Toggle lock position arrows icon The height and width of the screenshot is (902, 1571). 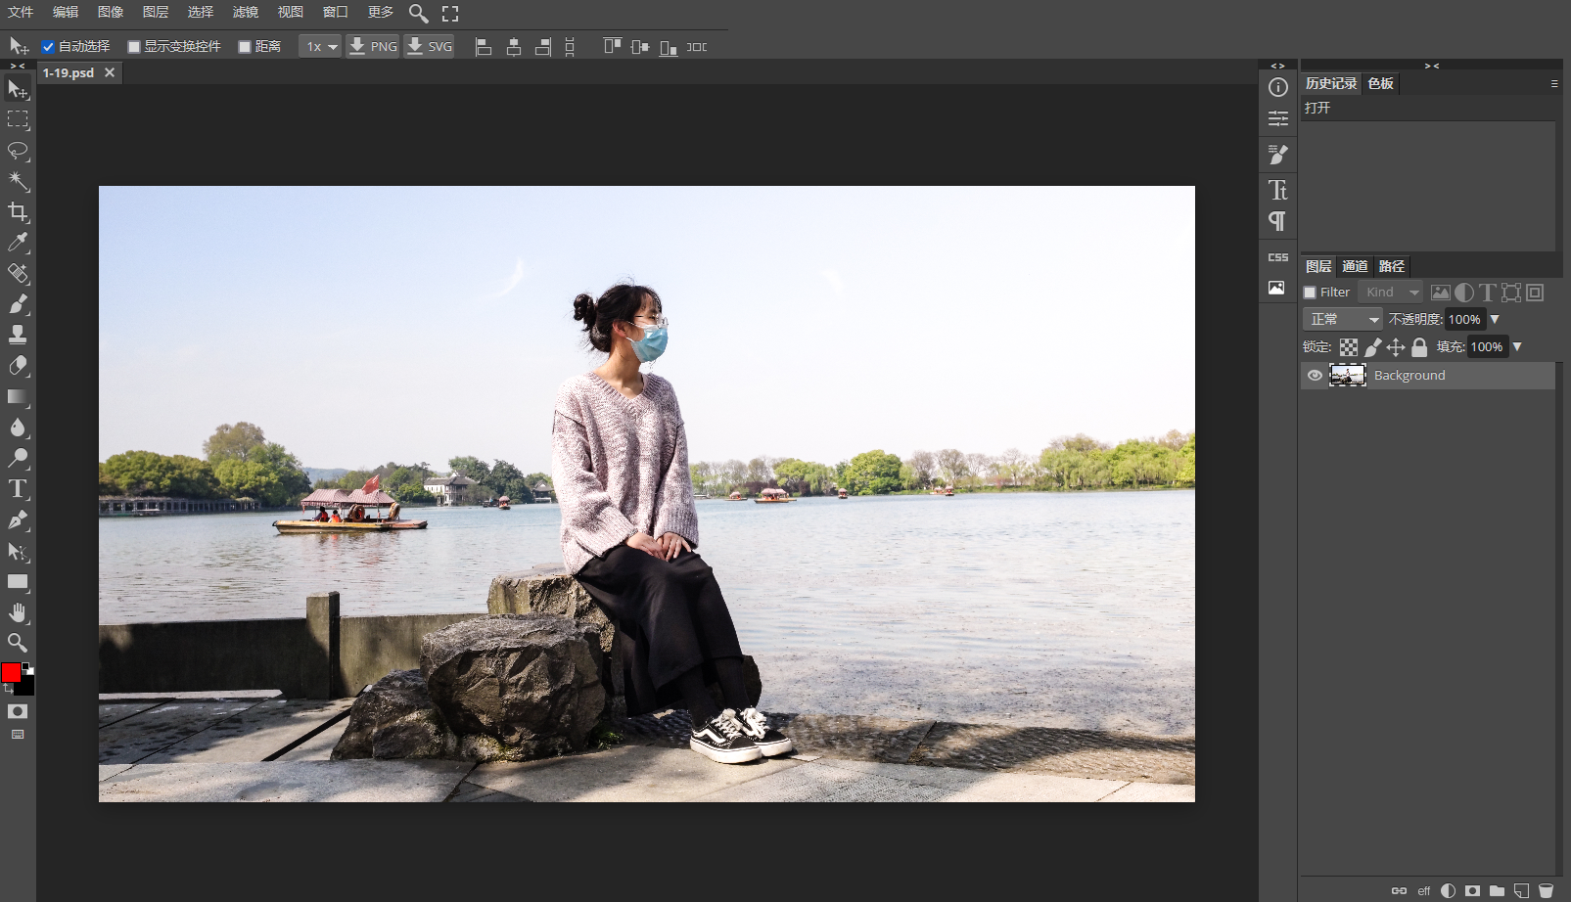[x=1396, y=347]
